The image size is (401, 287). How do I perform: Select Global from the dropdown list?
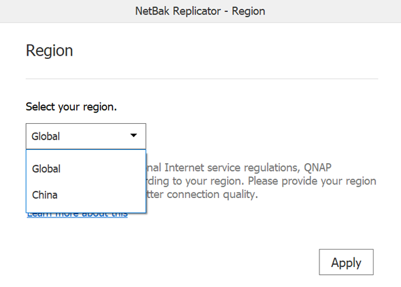coord(86,169)
